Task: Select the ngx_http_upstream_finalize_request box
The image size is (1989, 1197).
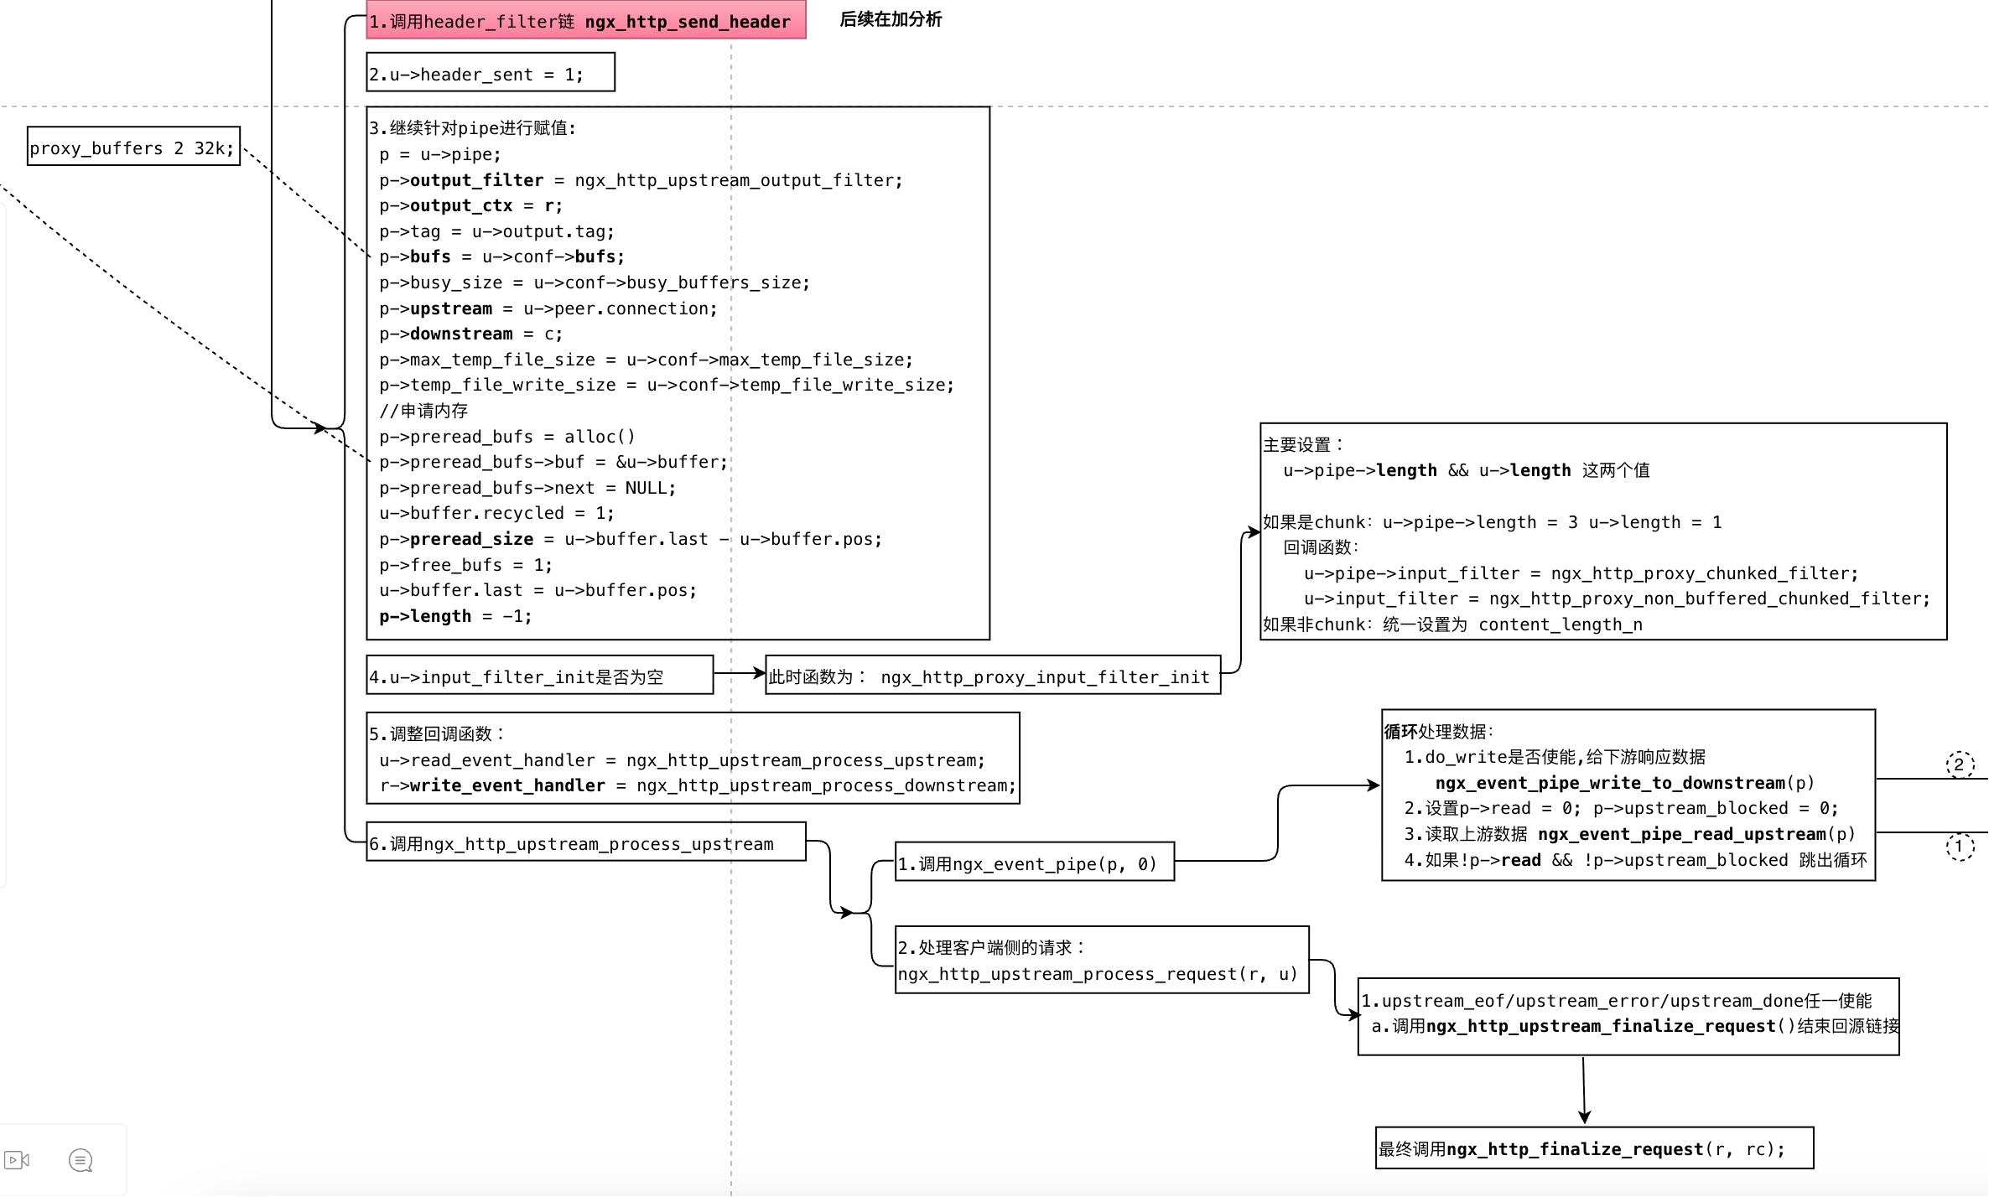Action: point(1628,1017)
